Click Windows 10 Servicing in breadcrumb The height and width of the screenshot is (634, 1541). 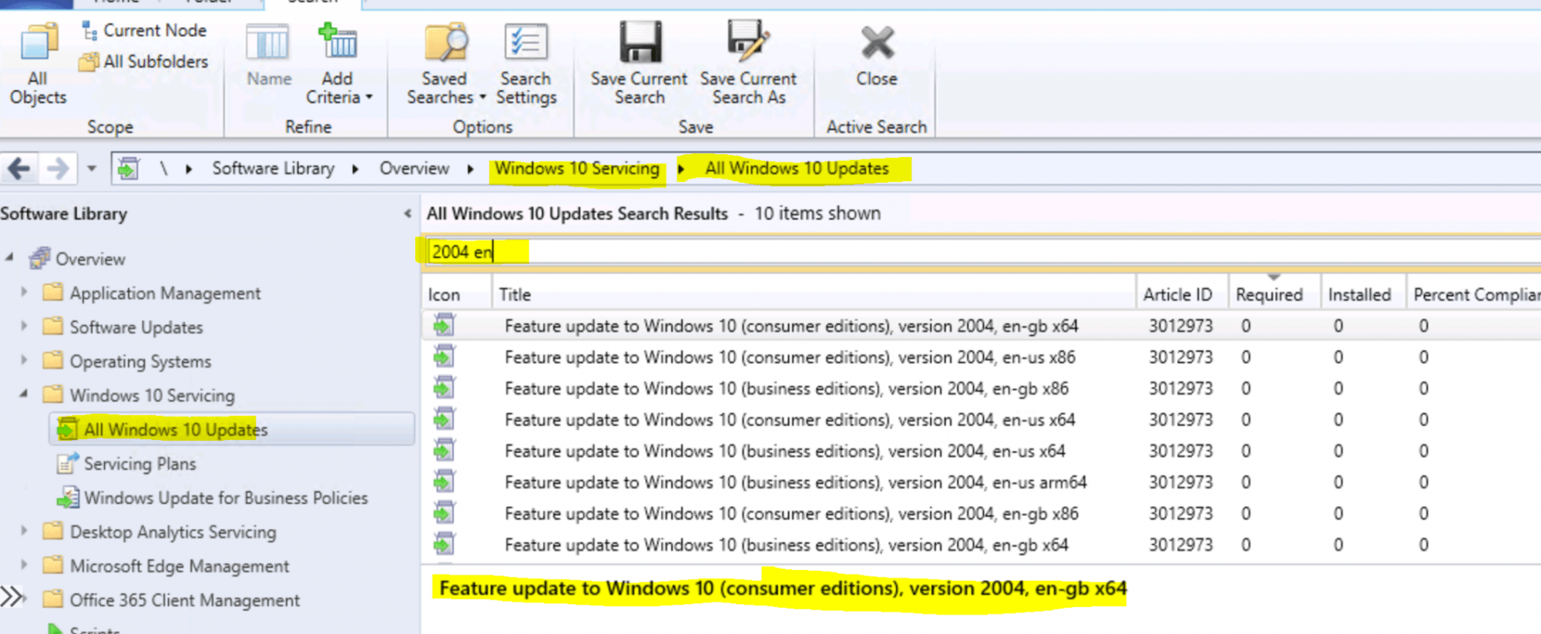tap(577, 168)
